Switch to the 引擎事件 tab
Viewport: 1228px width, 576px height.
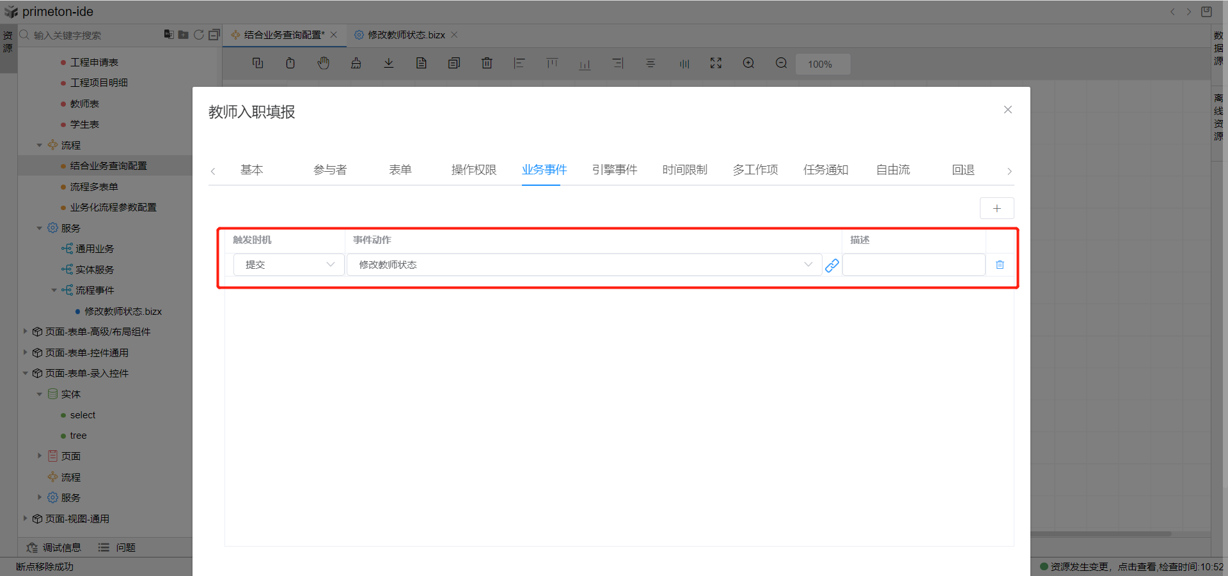pos(614,170)
